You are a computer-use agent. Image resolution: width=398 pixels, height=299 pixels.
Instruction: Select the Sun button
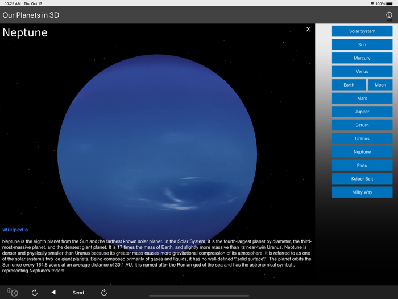(362, 45)
